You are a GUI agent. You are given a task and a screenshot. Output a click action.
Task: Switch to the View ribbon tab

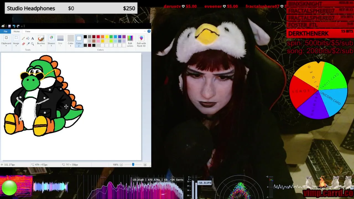click(28, 32)
